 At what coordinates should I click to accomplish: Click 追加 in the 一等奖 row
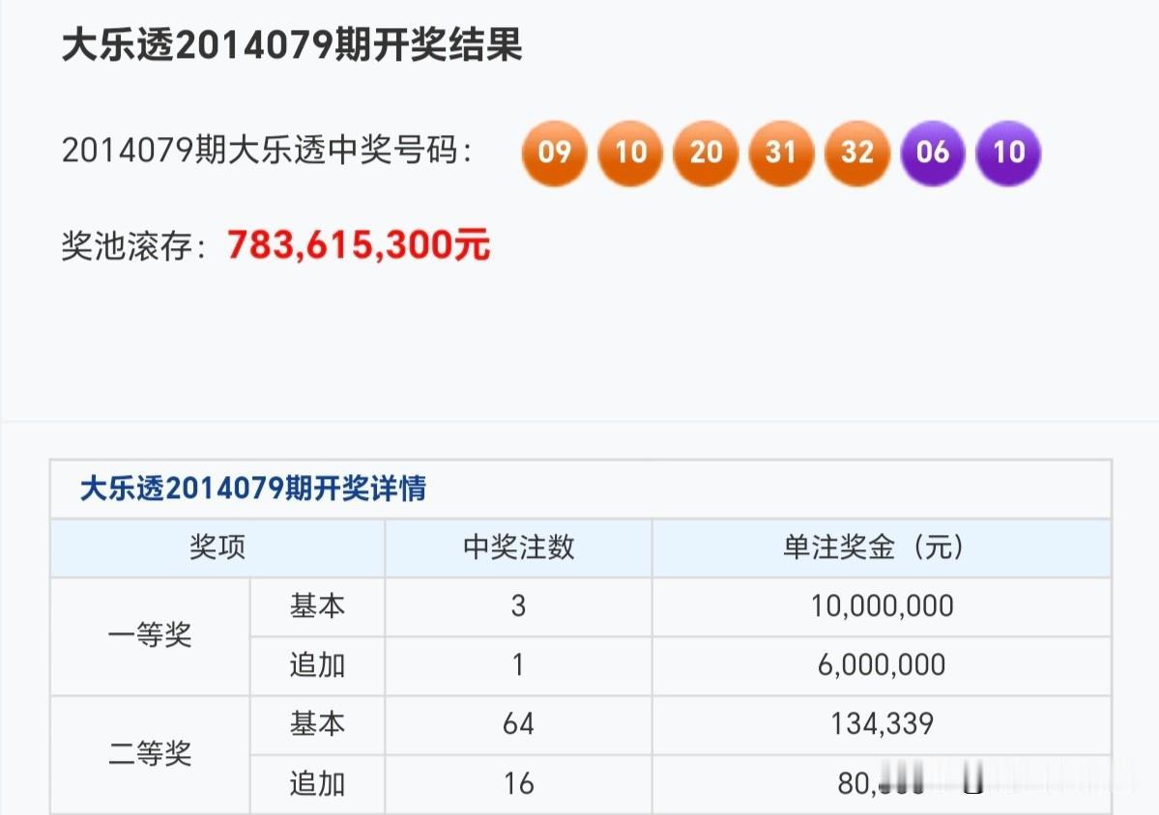[317, 665]
